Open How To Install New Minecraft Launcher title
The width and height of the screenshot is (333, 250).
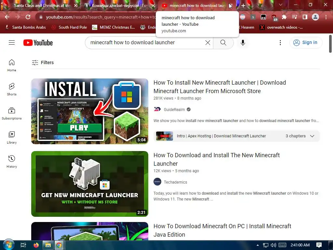220,87
